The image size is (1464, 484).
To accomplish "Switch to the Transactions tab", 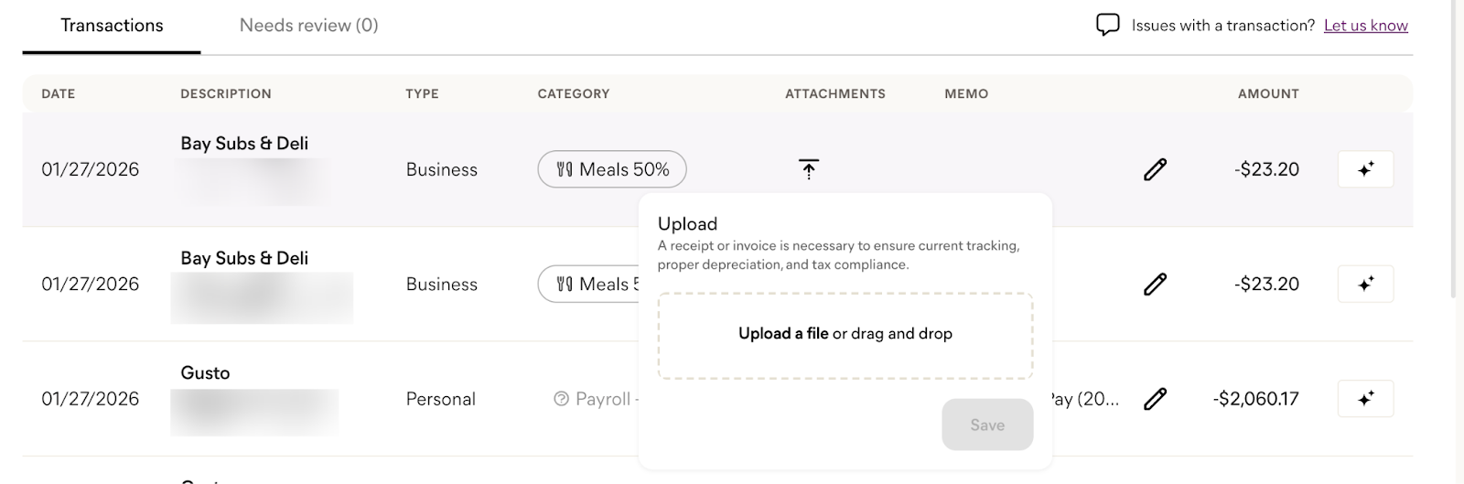I will 112,26.
